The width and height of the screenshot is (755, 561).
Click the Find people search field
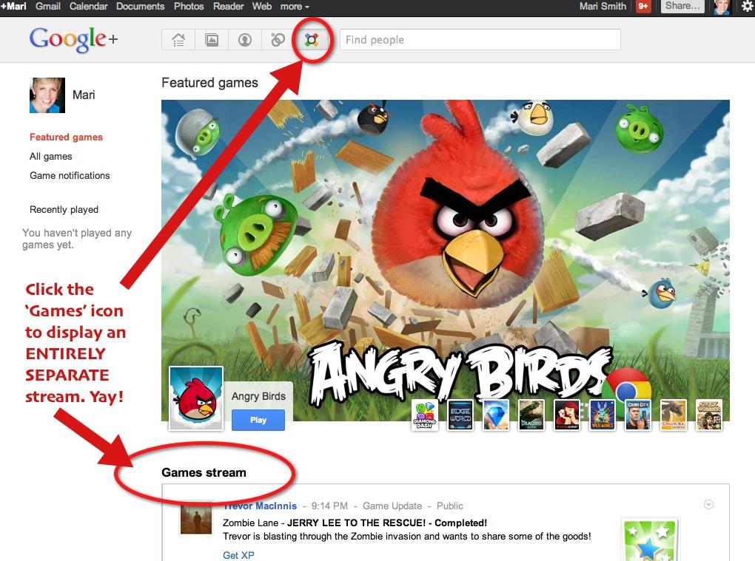480,39
